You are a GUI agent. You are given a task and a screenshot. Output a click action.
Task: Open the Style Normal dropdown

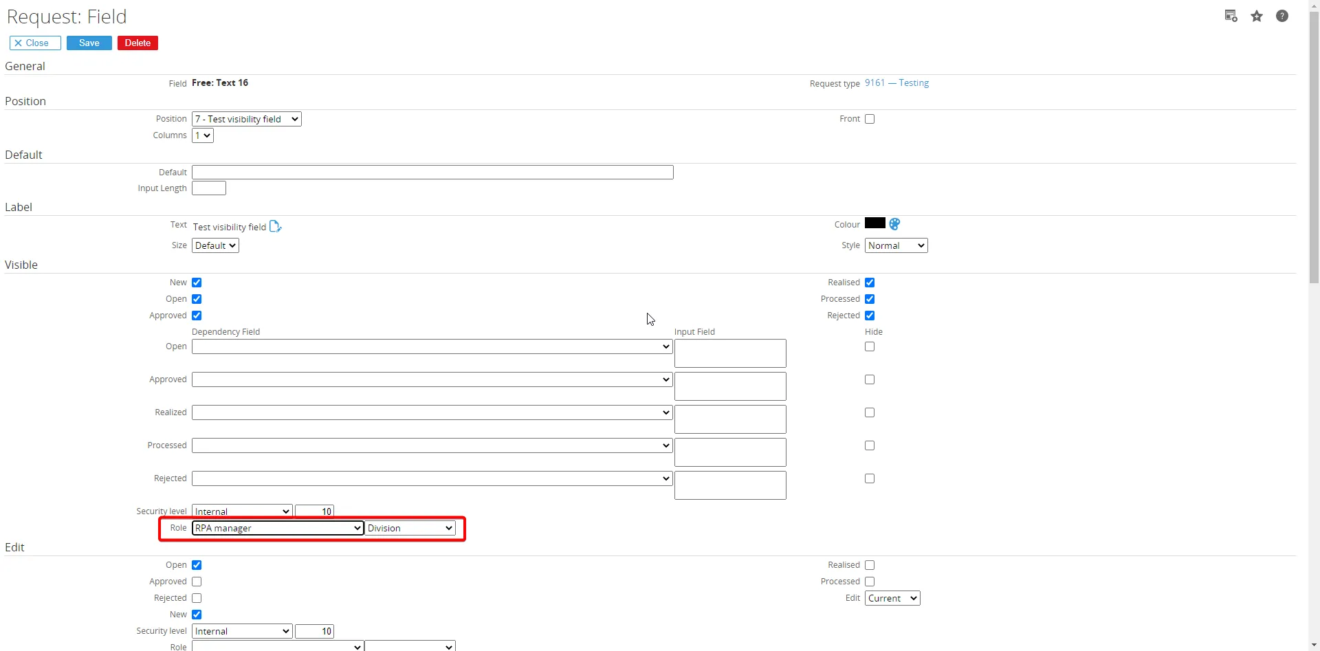click(x=896, y=245)
